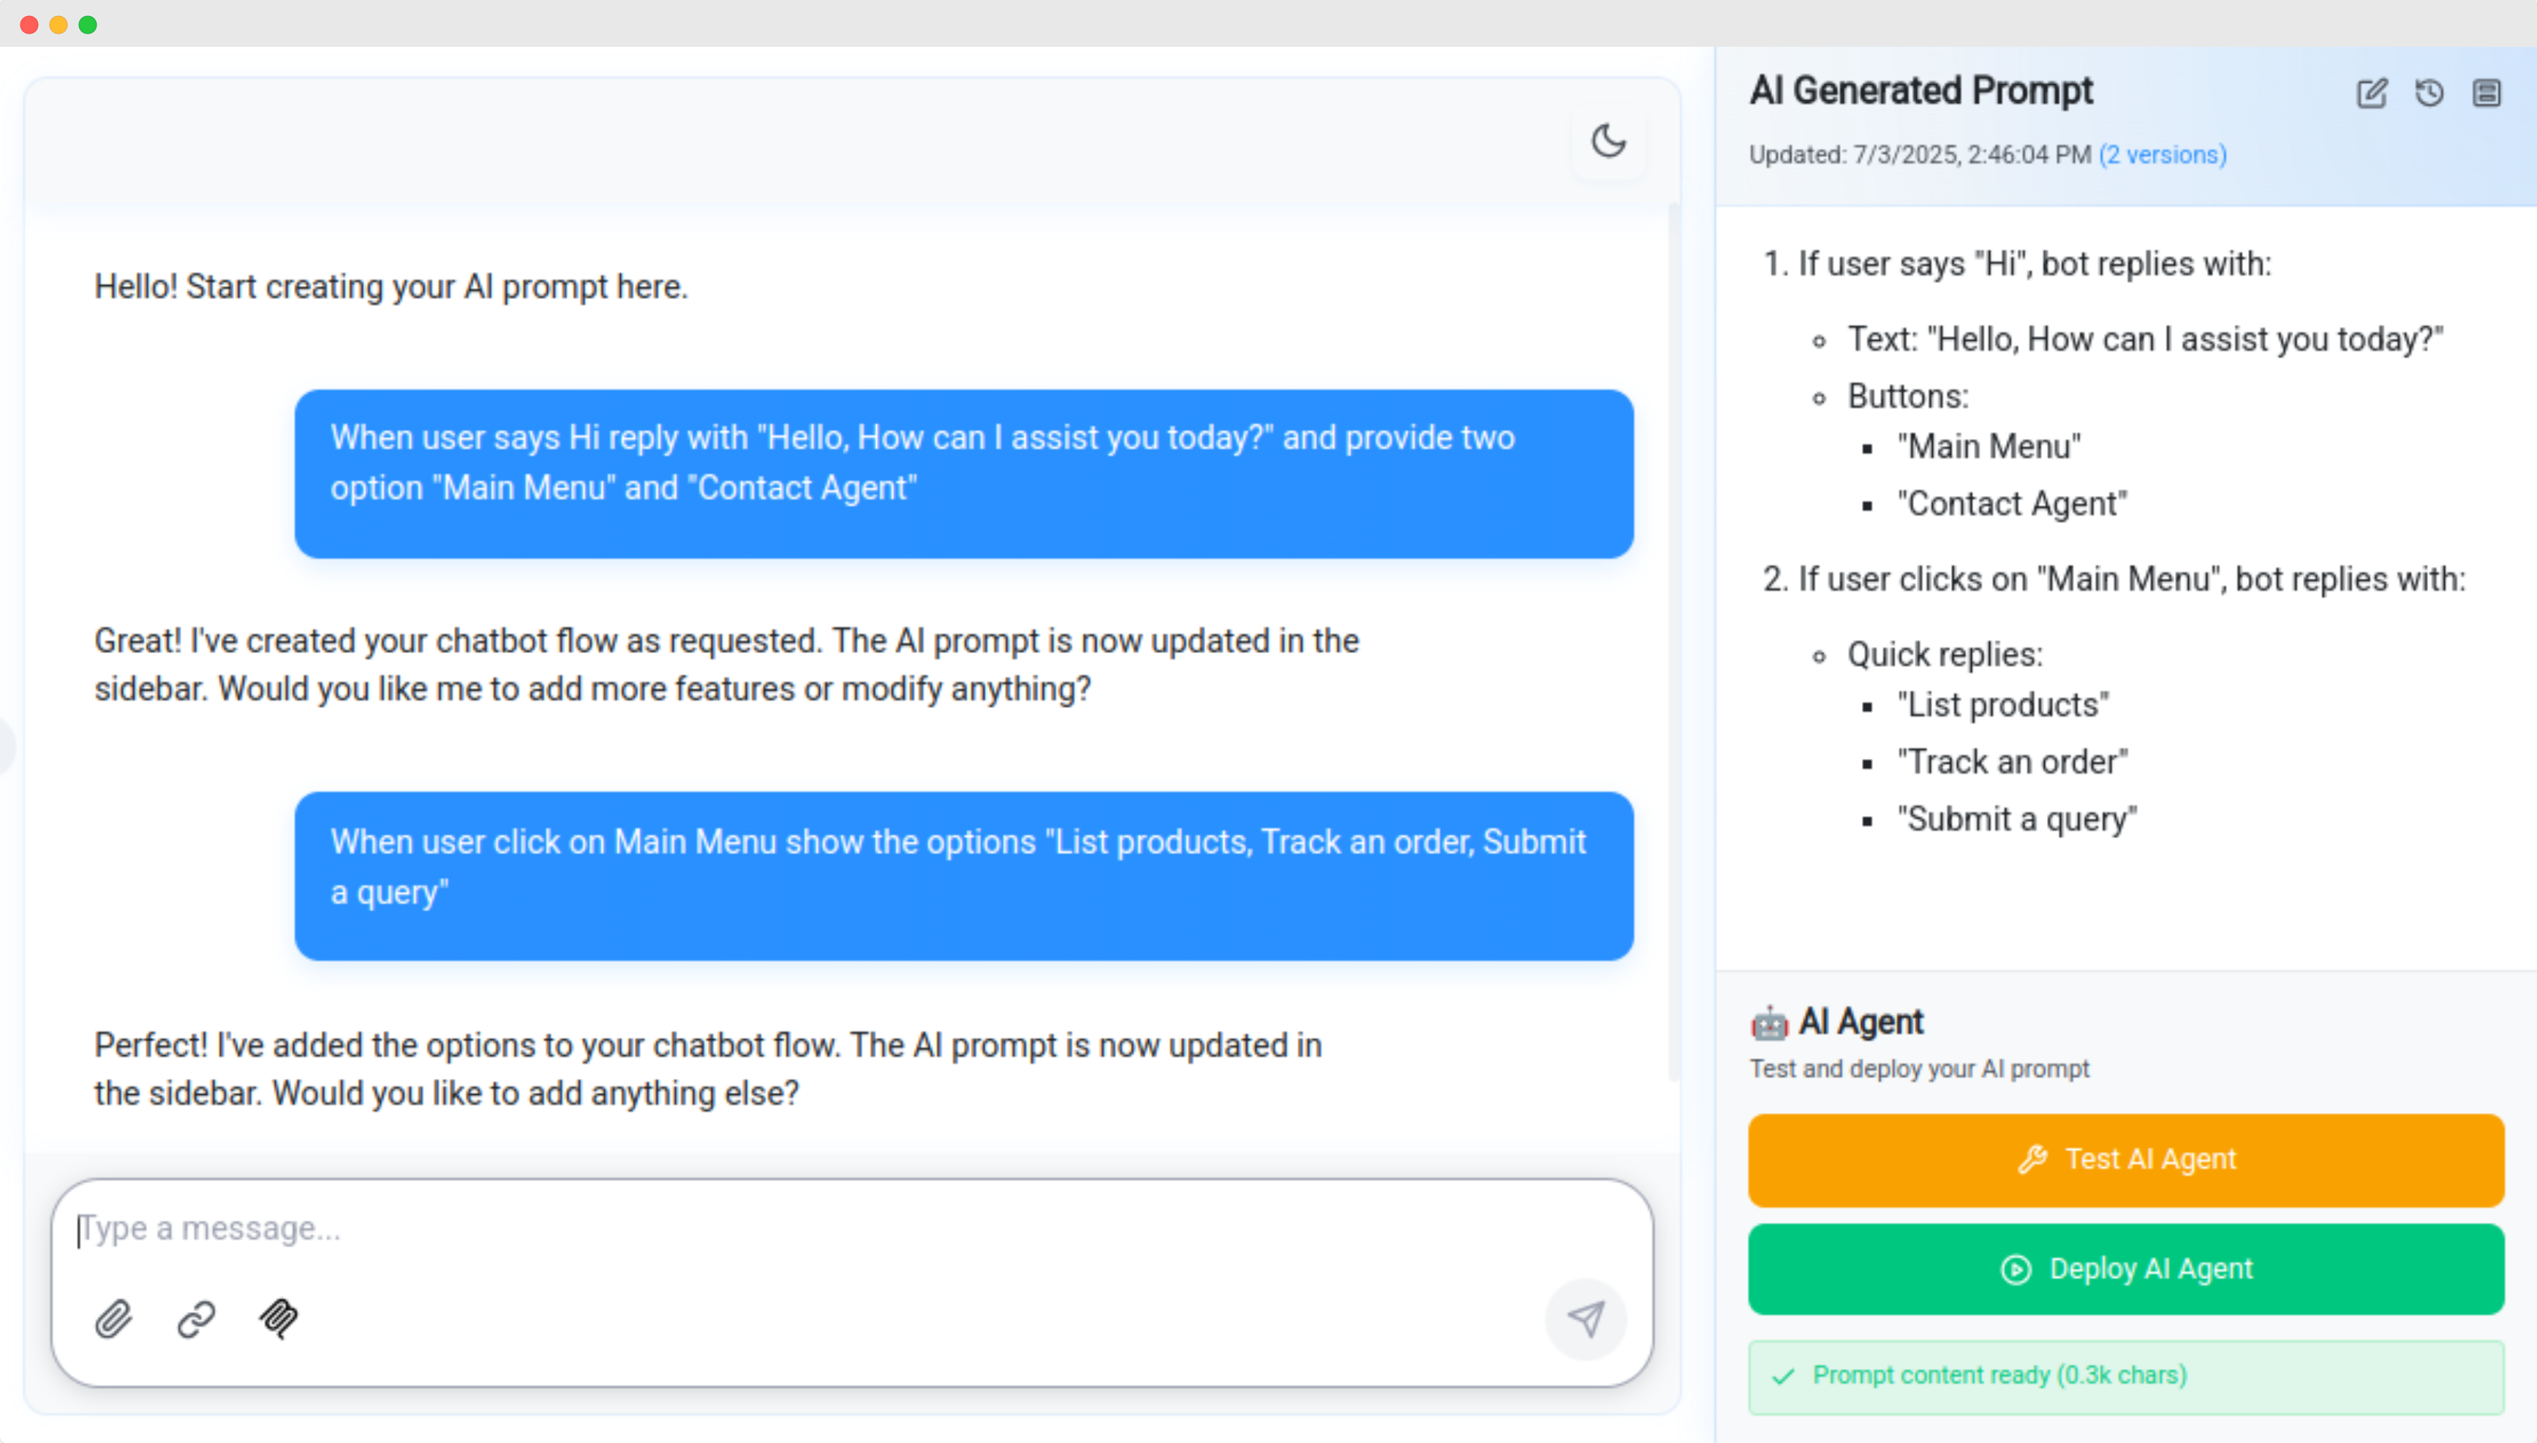
Task: Send the message with paper plane icon
Action: tap(1586, 1319)
